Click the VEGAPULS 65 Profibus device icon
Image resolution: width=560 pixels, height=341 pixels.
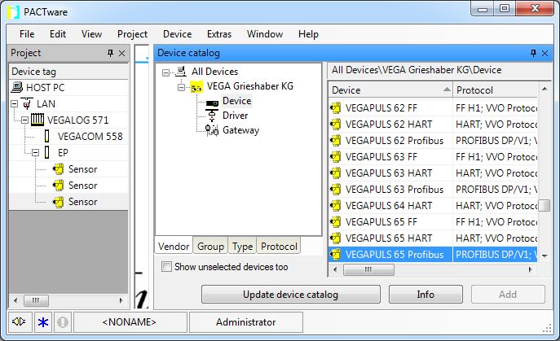335,254
